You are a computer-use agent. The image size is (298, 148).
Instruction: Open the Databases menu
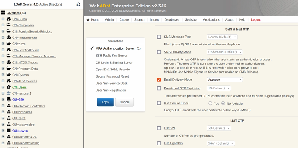172,20
